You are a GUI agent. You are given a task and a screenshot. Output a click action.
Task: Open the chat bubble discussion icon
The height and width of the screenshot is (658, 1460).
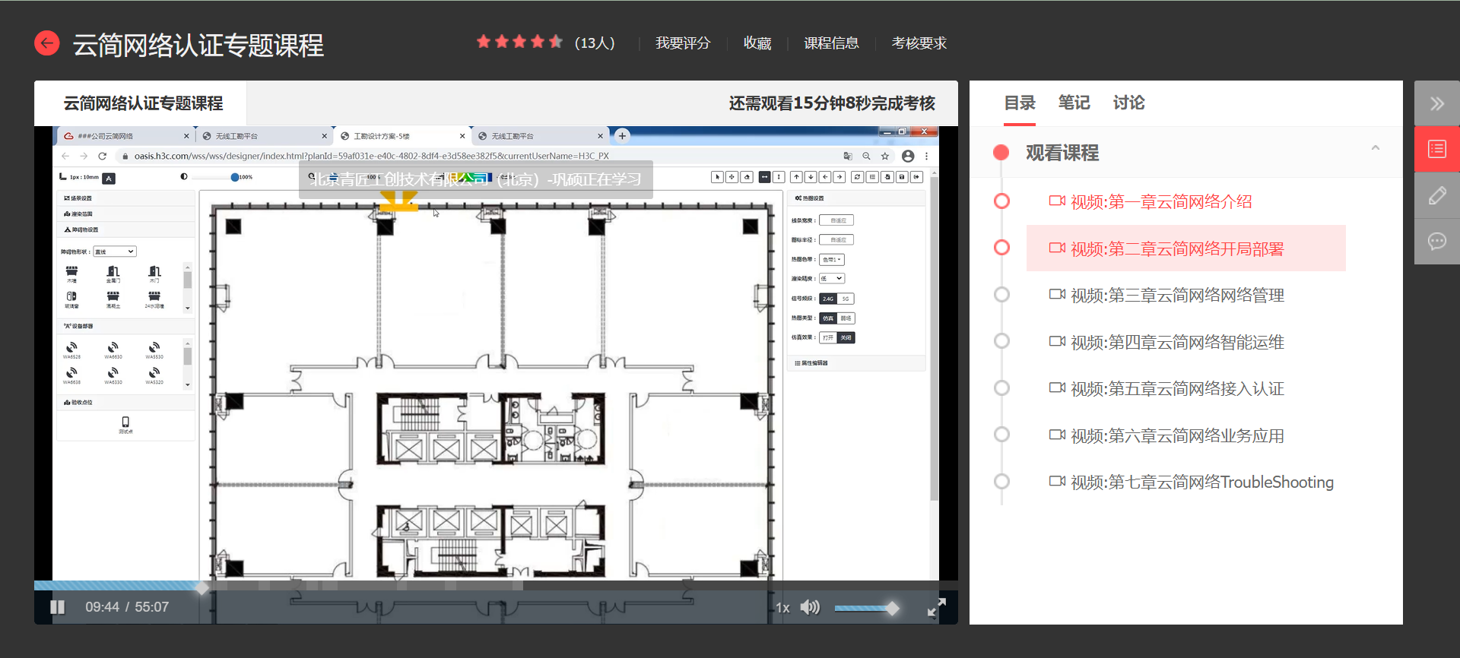(1436, 242)
